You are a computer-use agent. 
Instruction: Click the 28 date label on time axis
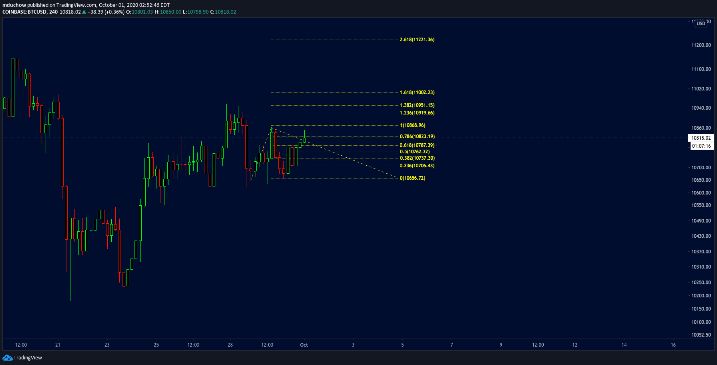tap(230, 345)
